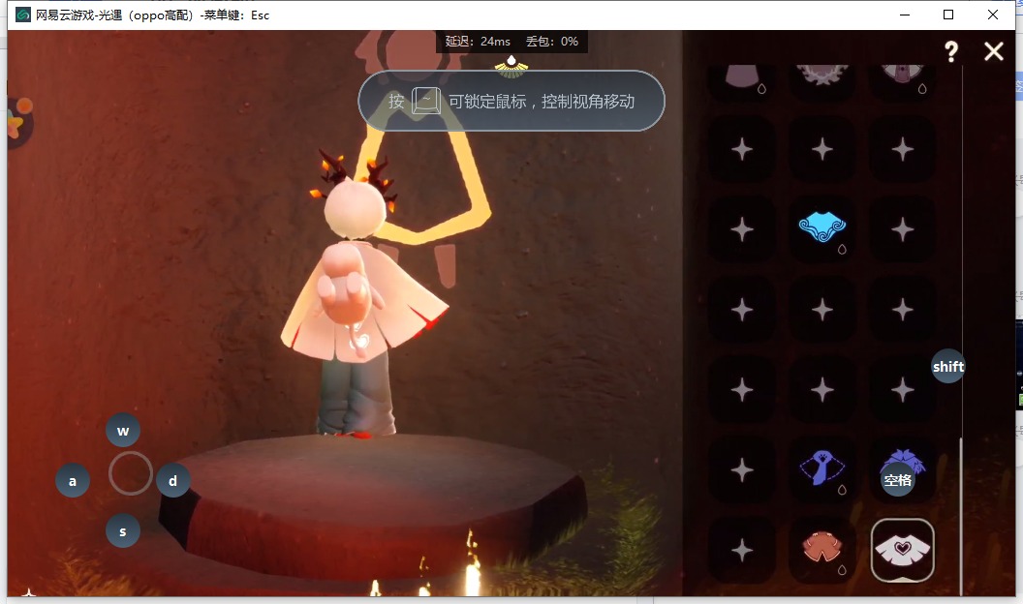Click the fan-shaped cape energy indicator
Screen dimensions: 1023x604
click(511, 66)
